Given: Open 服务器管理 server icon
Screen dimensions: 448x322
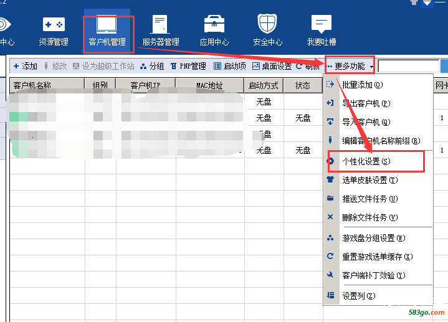Looking at the screenshot, I should [x=160, y=24].
